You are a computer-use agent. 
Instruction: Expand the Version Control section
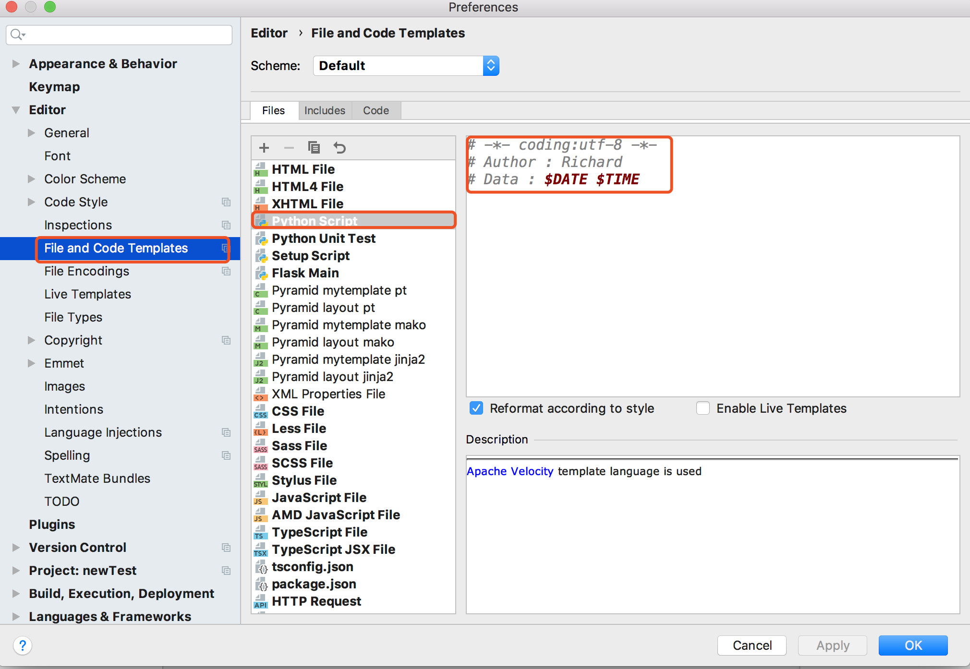tap(16, 548)
